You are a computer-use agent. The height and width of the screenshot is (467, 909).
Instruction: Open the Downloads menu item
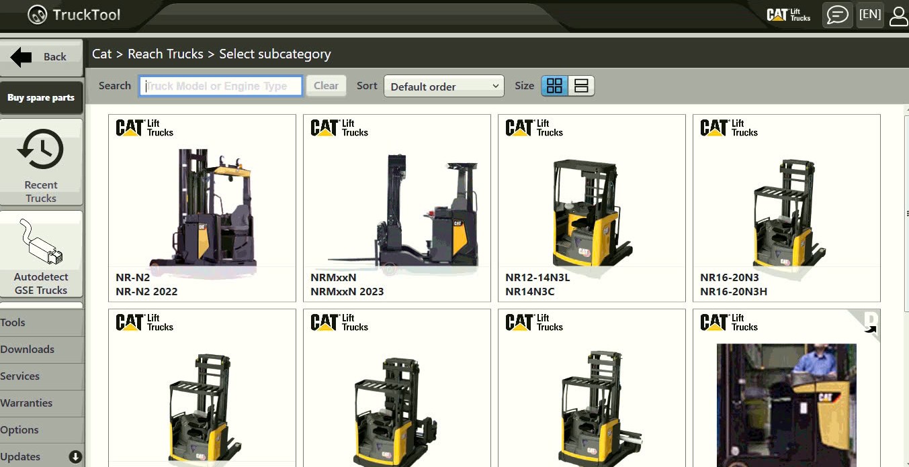[42, 350]
